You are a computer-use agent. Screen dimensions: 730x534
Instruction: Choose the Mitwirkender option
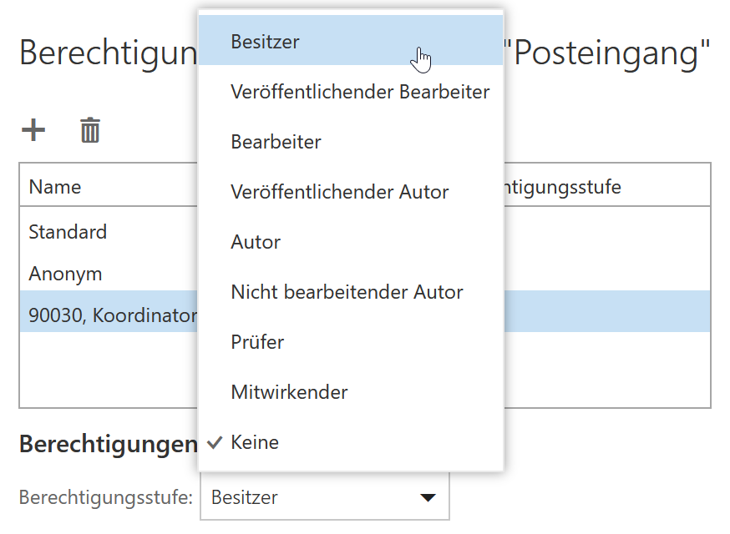coord(351,392)
